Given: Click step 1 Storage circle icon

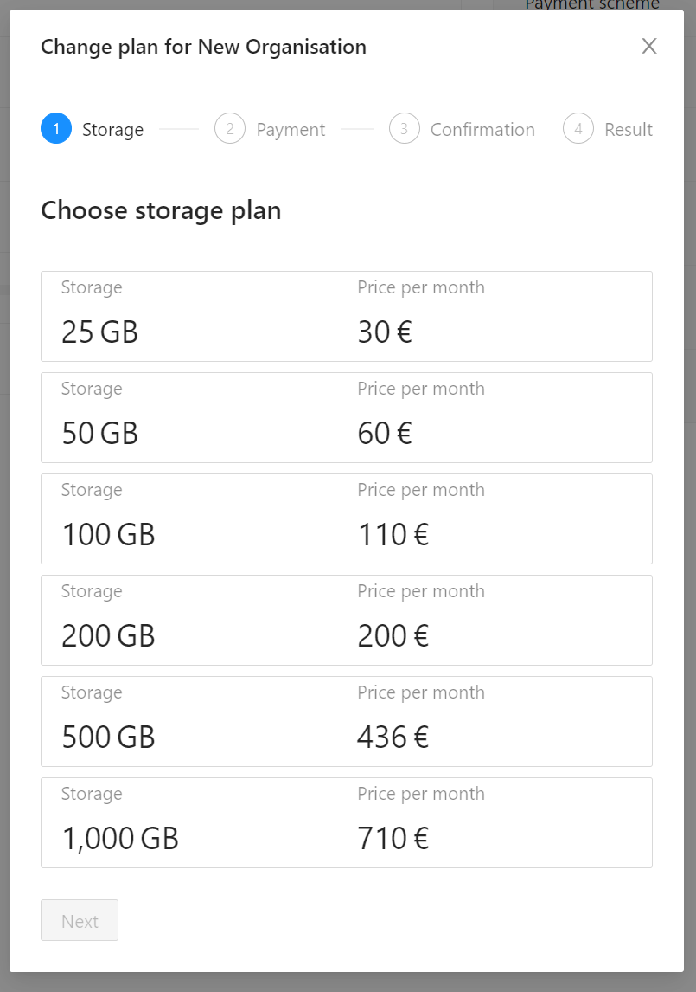Looking at the screenshot, I should 56,129.
